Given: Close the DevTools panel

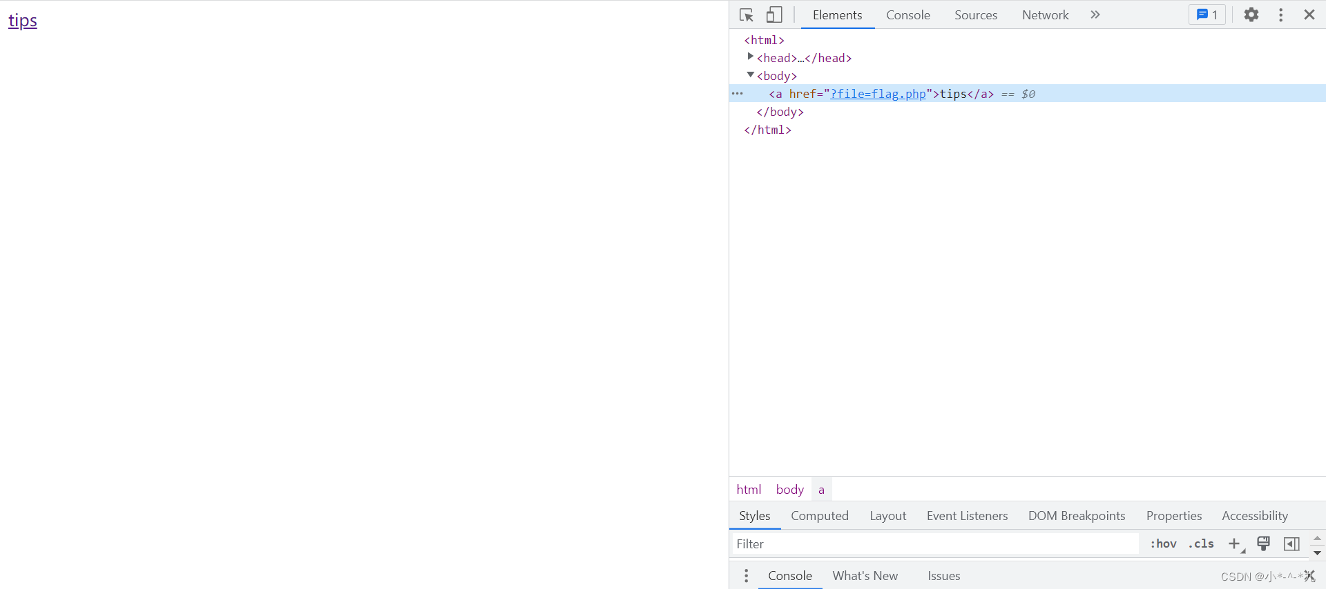Looking at the screenshot, I should click(x=1309, y=14).
